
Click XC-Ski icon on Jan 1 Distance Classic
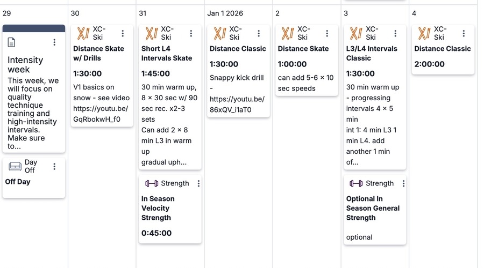220,33
